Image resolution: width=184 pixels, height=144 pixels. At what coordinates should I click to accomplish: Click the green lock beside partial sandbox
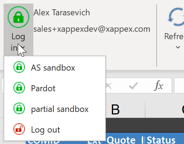[19, 108]
